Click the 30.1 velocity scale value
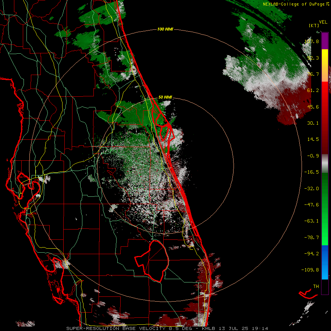The height and width of the screenshot is (331, 331). (313, 123)
